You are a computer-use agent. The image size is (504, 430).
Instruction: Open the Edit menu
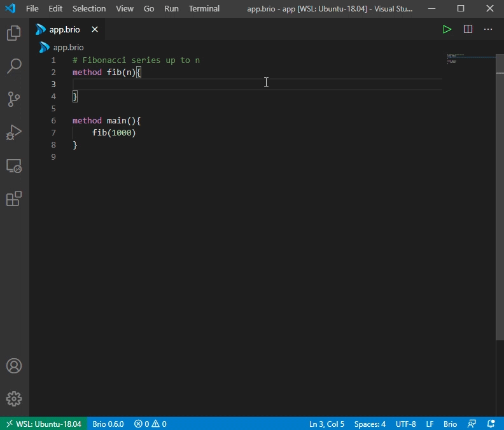[x=55, y=9]
